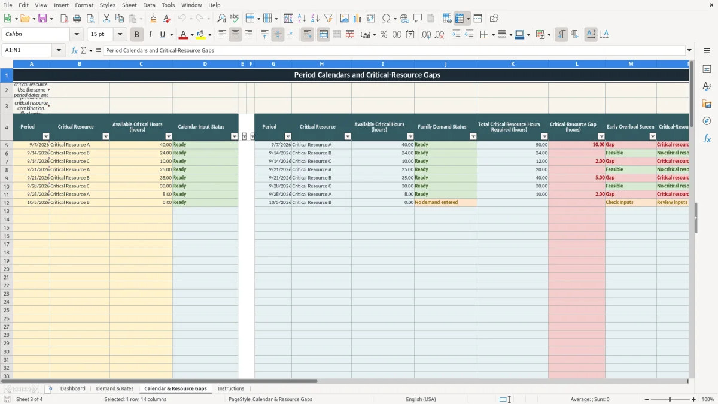The width and height of the screenshot is (718, 404).
Task: Open the Font Name dropdown
Action: coord(77,35)
